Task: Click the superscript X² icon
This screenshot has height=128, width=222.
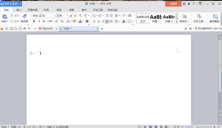Action: 57,21
